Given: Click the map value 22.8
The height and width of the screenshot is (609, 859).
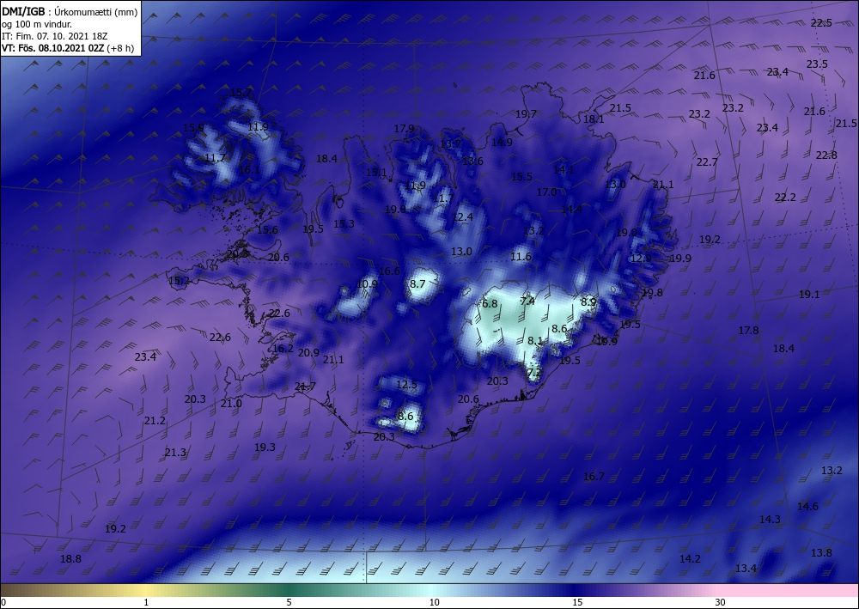Looking at the screenshot, I should 826,155.
